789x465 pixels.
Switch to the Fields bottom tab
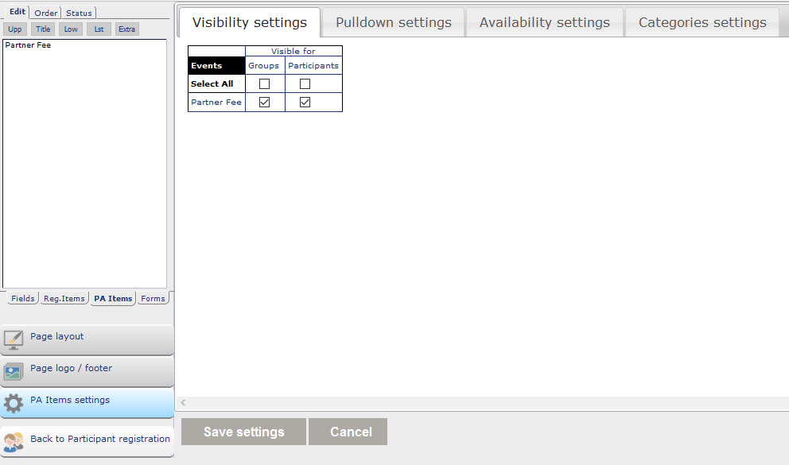22,298
